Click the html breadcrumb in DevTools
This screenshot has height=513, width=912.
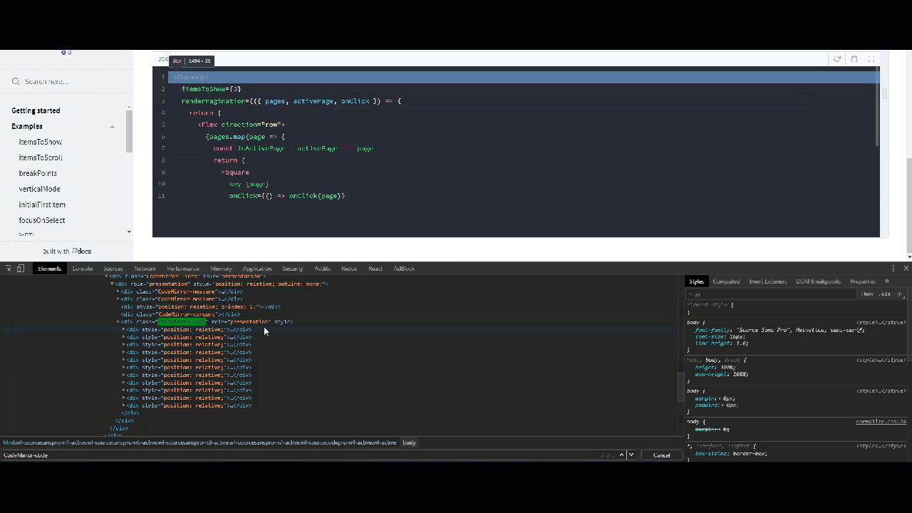(x=199, y=442)
